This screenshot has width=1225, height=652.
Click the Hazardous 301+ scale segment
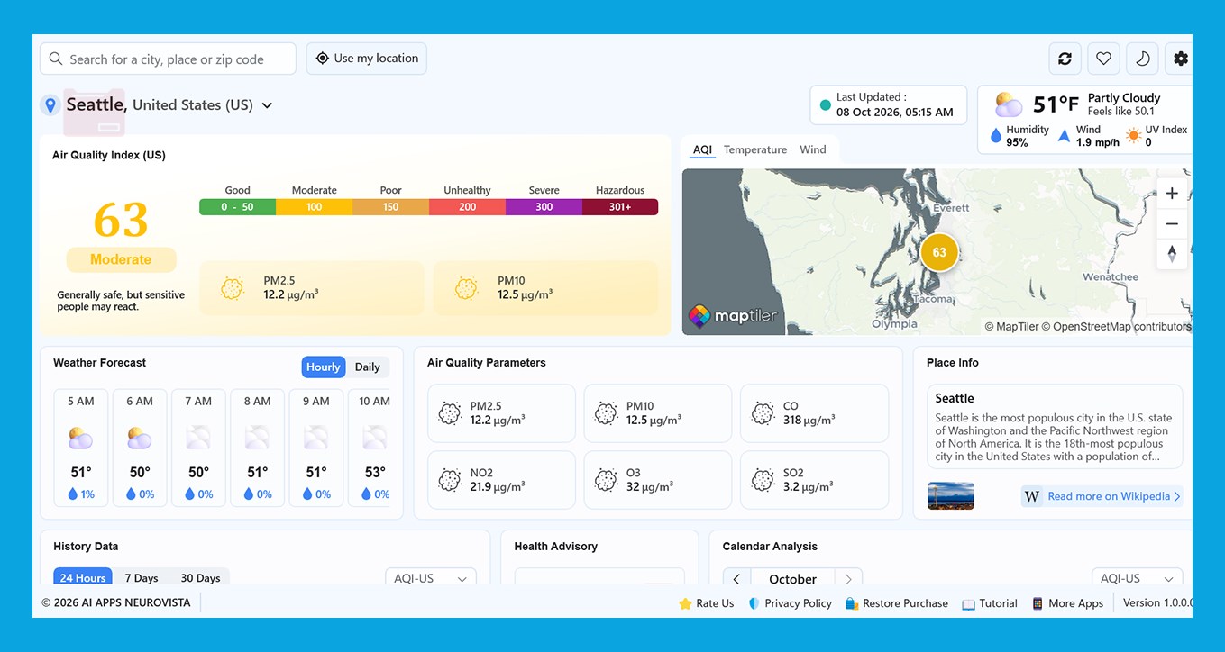point(620,207)
